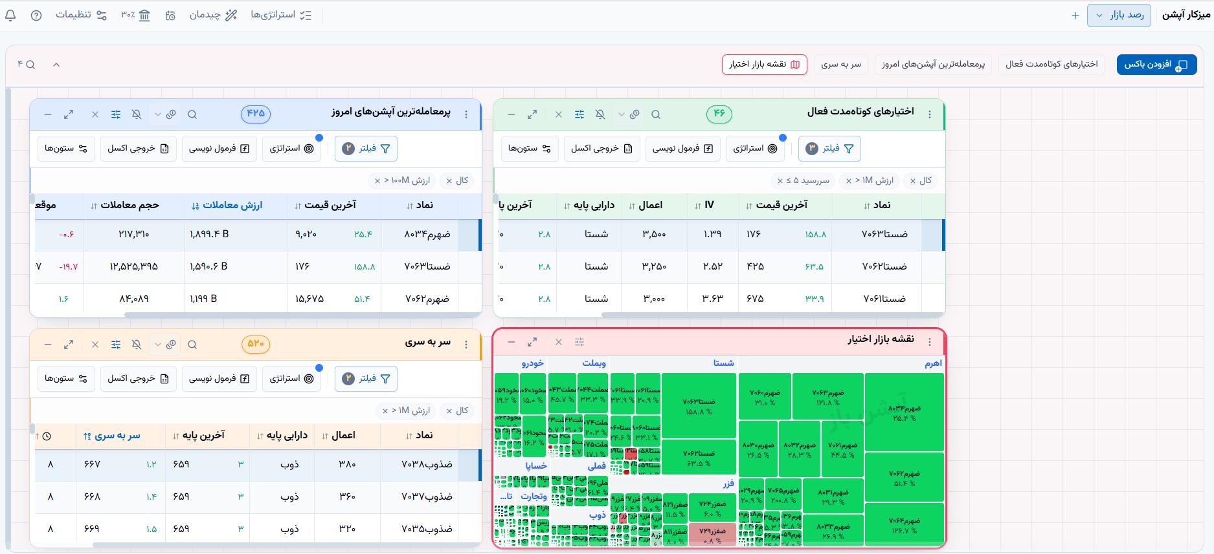Open kebab menu of نقشه بازار اختیار box
1214x554 pixels.
tap(930, 342)
